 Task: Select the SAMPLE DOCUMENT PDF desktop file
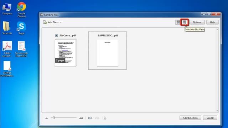point(7,69)
